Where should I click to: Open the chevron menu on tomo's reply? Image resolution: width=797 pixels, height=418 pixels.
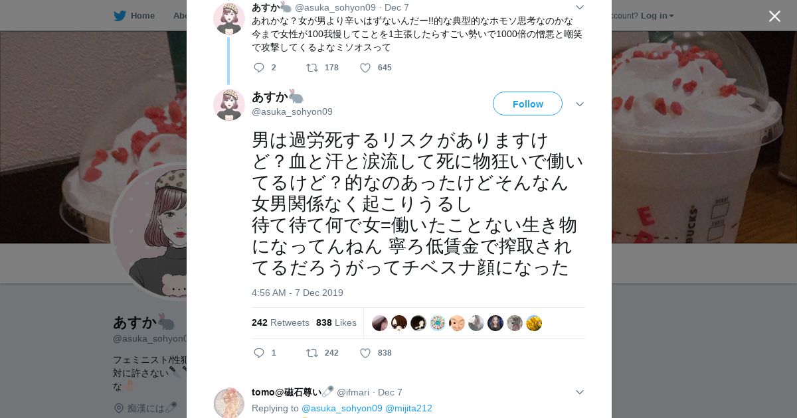[579, 392]
